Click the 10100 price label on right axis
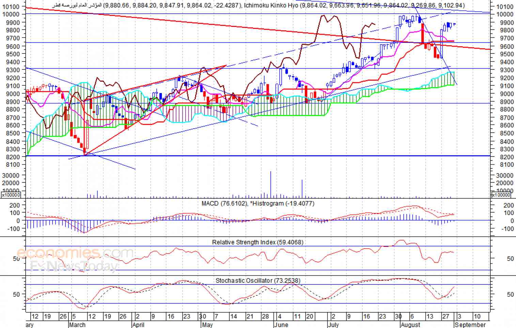This screenshot has height=328, width=516. tap(505, 6)
